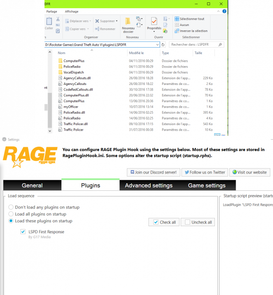Select the ComputerPlus.dll file name
Image resolution: width=273 pixels, height=295 pixels.
(76, 95)
